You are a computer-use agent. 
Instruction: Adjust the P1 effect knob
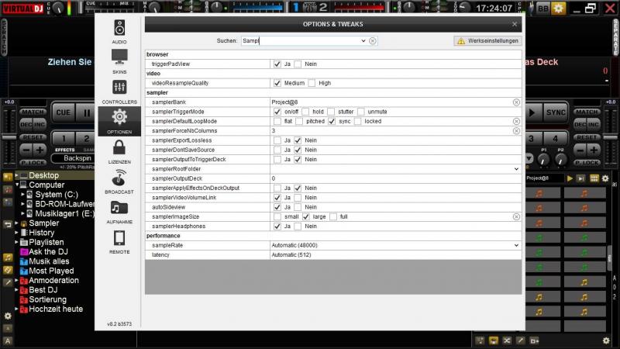pyautogui.click(x=544, y=159)
